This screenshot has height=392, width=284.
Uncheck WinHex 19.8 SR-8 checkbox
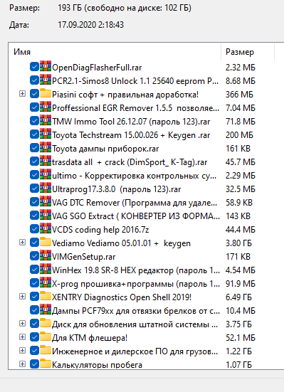[x=34, y=270]
